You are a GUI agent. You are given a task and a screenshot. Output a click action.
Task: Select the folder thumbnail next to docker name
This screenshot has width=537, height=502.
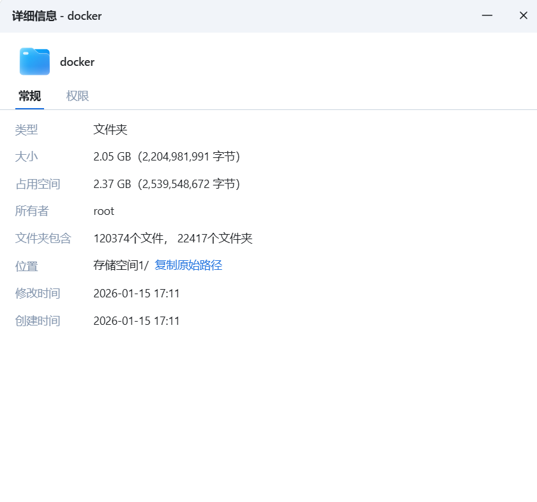click(x=34, y=61)
